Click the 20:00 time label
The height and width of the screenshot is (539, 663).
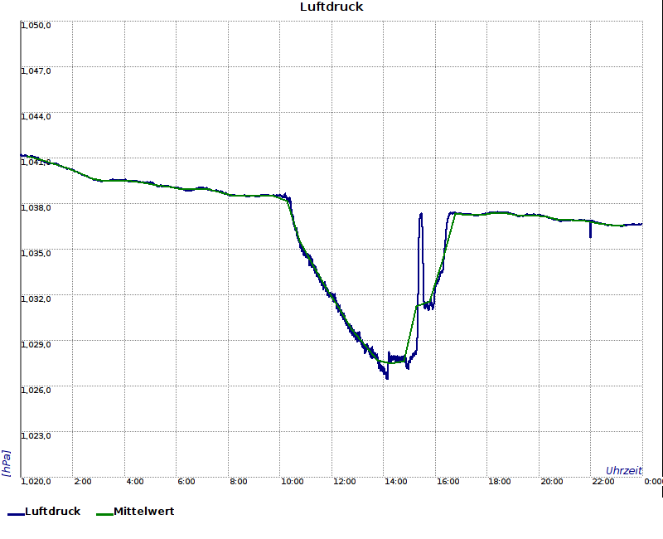tap(552, 482)
